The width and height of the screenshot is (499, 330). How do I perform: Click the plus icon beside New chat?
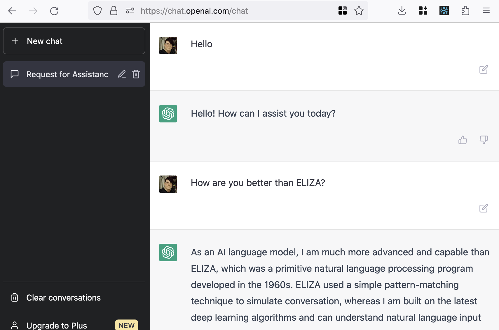[x=15, y=41]
